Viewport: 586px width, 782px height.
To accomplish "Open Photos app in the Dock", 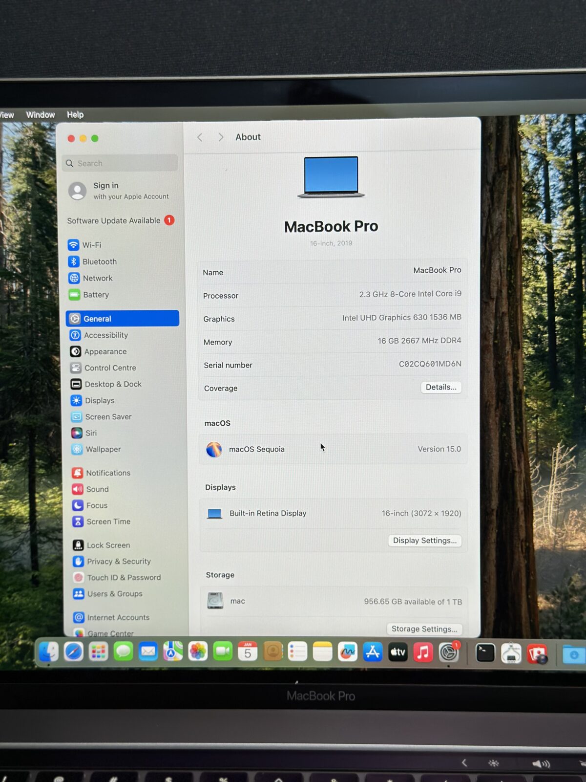I will 198,652.
